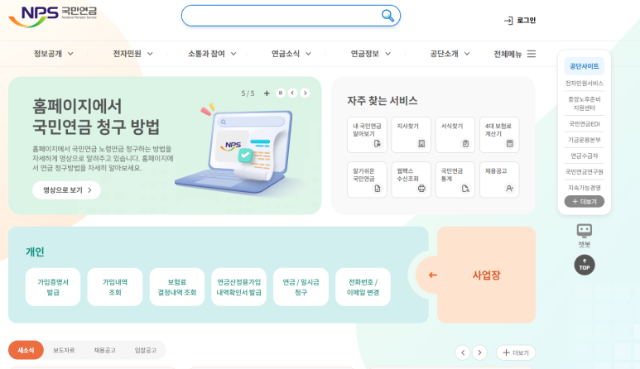Click 연금 / 일시금 청구 button
640x369 pixels.
pyautogui.click(x=301, y=287)
